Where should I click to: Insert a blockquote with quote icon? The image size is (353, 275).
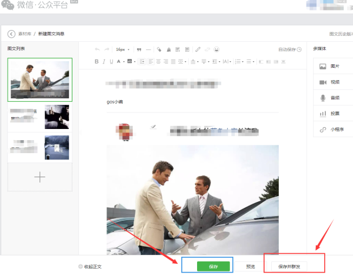coord(139,49)
